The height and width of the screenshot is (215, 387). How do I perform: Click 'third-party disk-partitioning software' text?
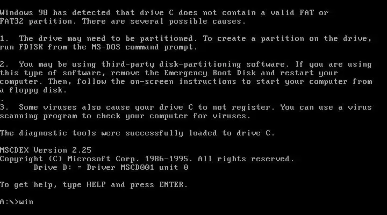[x=195, y=64]
